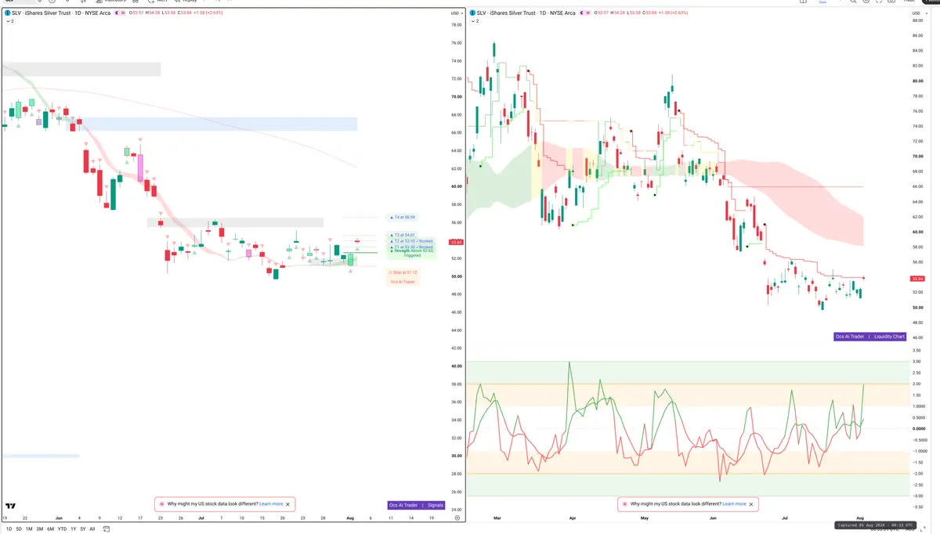This screenshot has height=534, width=940.
Task: Open the USD currency dropdown, left chart
Action: click(x=455, y=13)
